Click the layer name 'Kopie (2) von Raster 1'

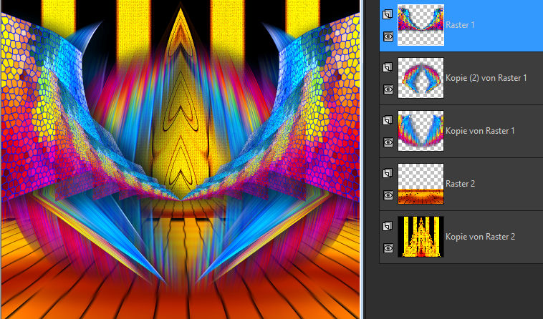pos(486,78)
